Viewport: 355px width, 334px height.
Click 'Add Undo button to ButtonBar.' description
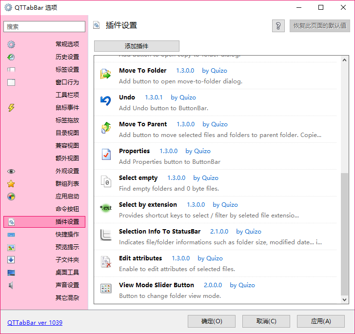[163, 108]
